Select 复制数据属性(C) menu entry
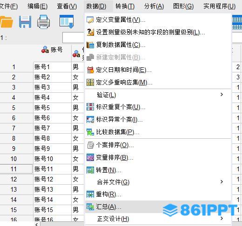Image resolution: width=242 pixels, height=226 pixels. [x=158, y=45]
